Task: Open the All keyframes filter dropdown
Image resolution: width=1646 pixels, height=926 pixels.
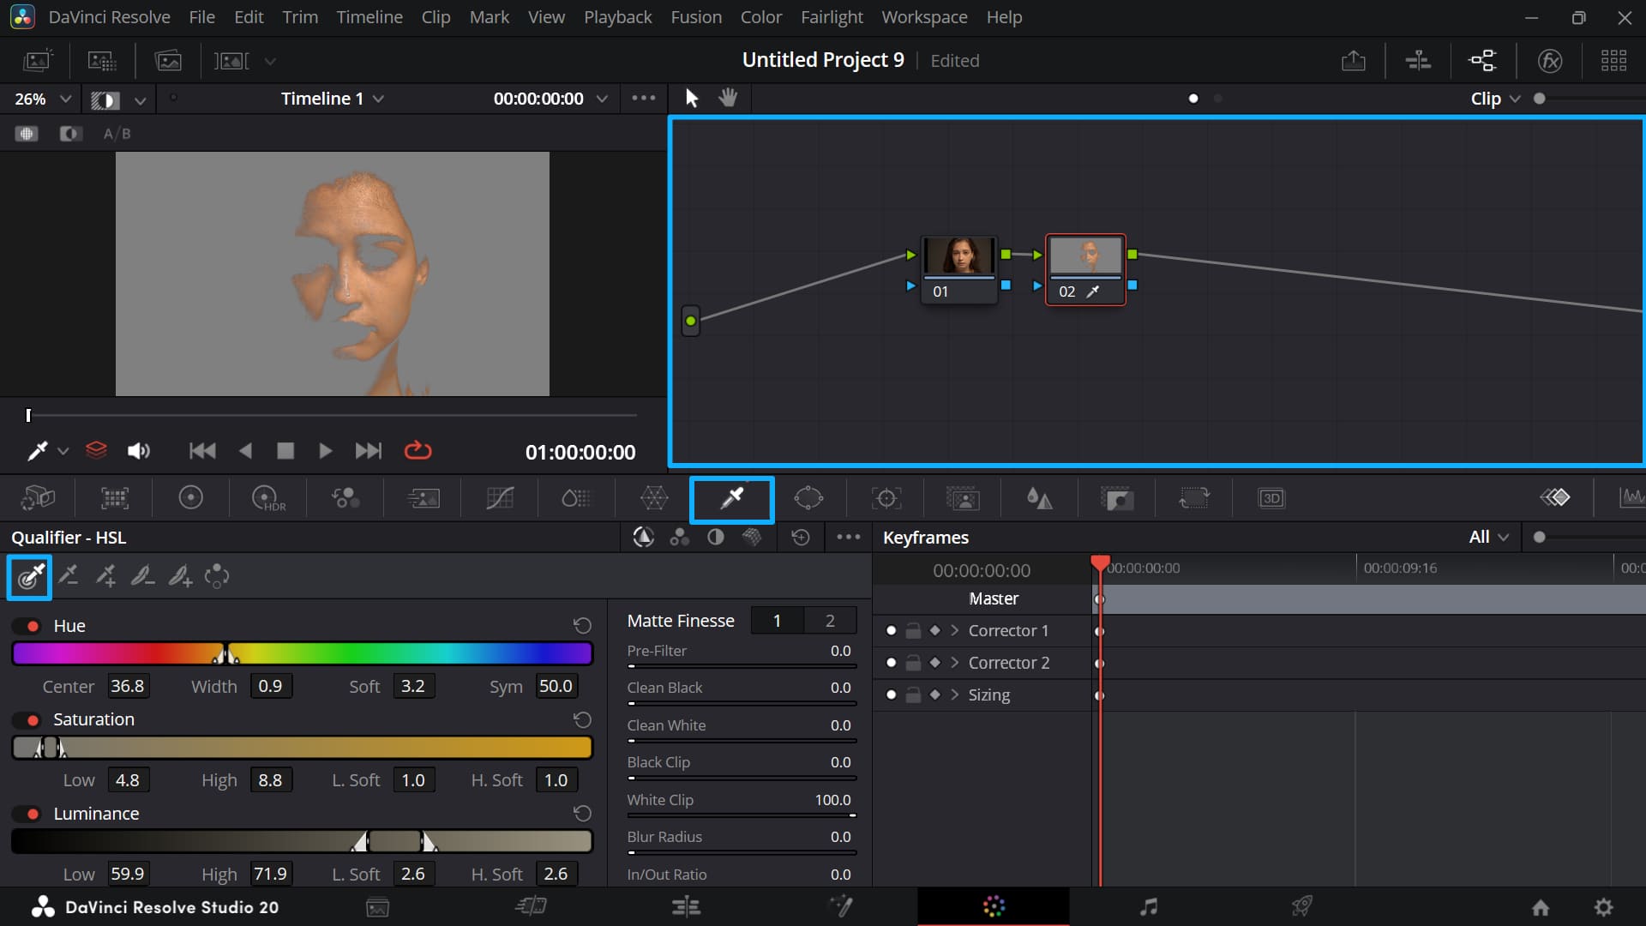Action: click(x=1489, y=537)
